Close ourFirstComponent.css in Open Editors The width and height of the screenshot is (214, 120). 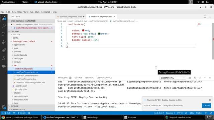pyautogui.click(x=12, y=28)
